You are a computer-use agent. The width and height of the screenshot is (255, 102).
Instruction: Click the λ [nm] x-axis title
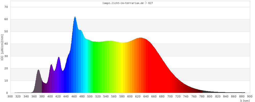(x=245, y=100)
